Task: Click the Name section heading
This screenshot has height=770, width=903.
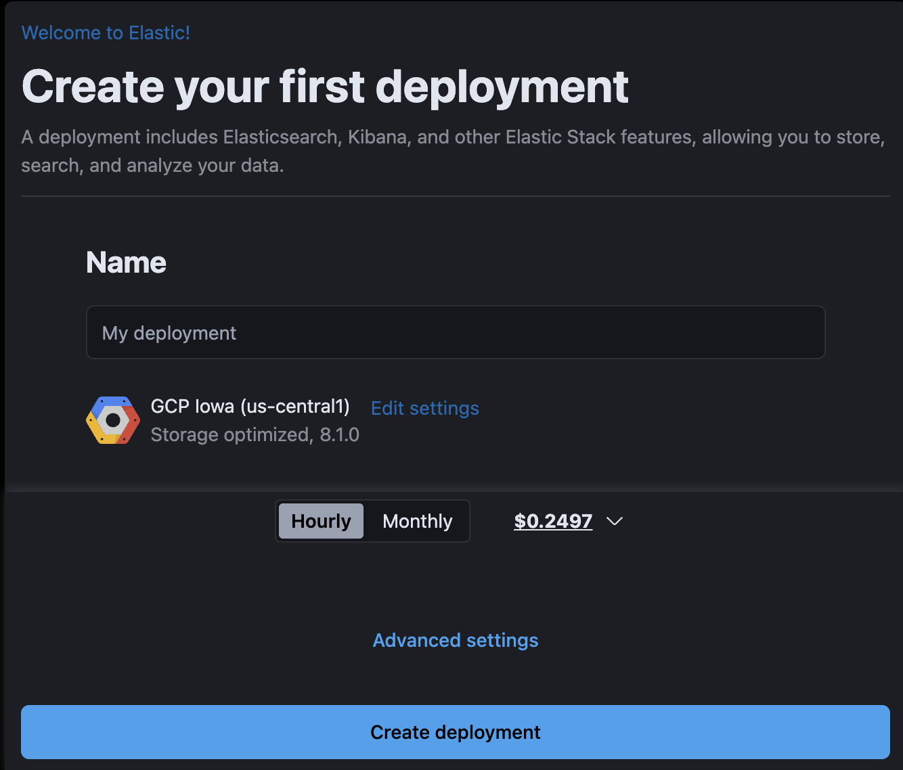Action: [x=126, y=263]
